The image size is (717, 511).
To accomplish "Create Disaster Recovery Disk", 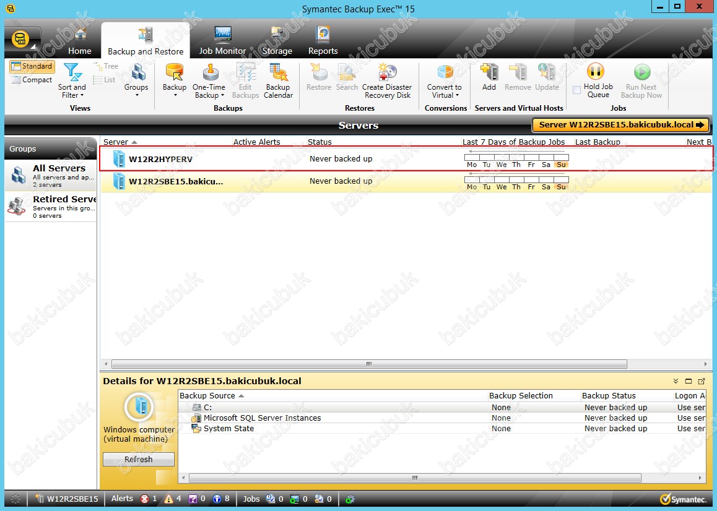I will [x=387, y=81].
